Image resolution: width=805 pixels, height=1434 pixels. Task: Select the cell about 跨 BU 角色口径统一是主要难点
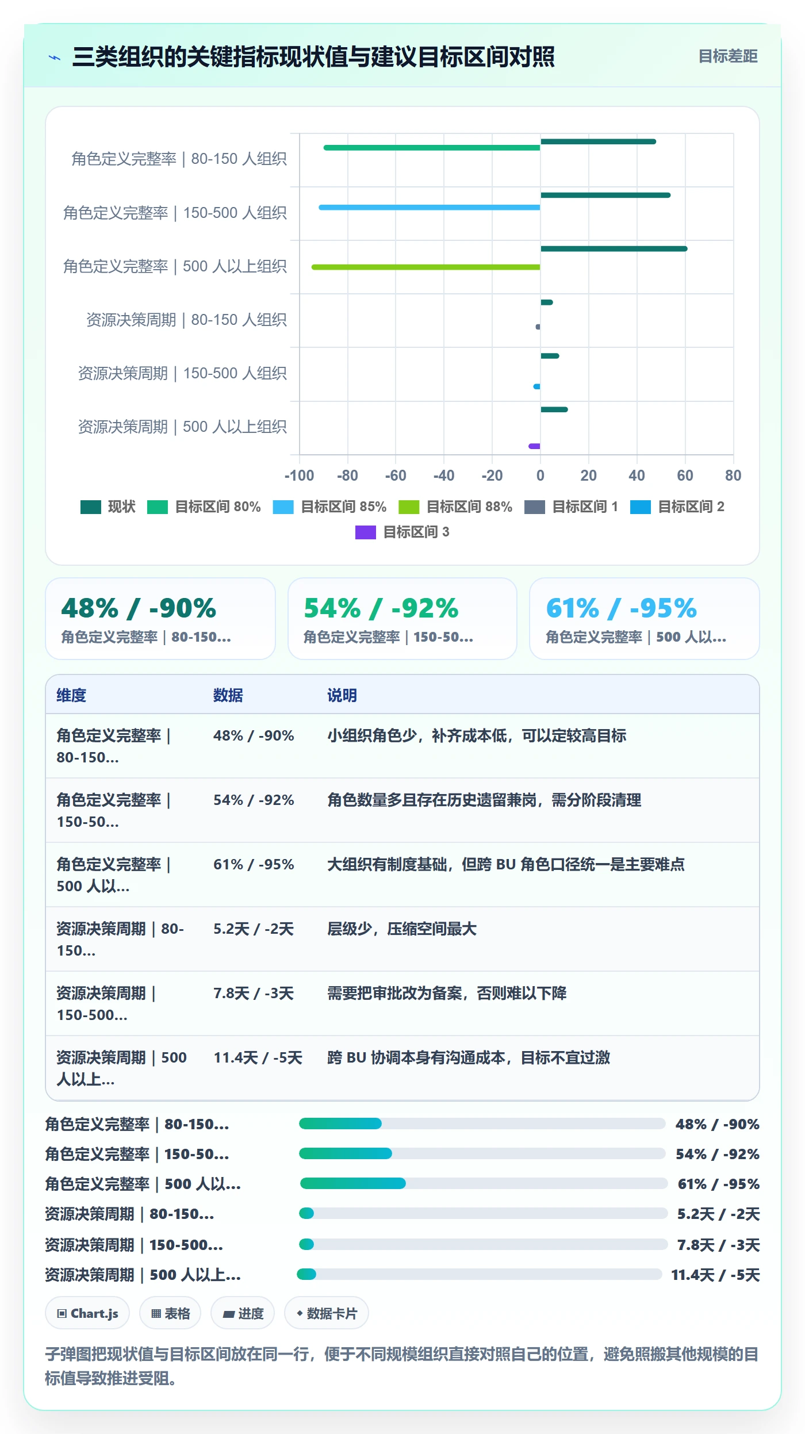[506, 864]
